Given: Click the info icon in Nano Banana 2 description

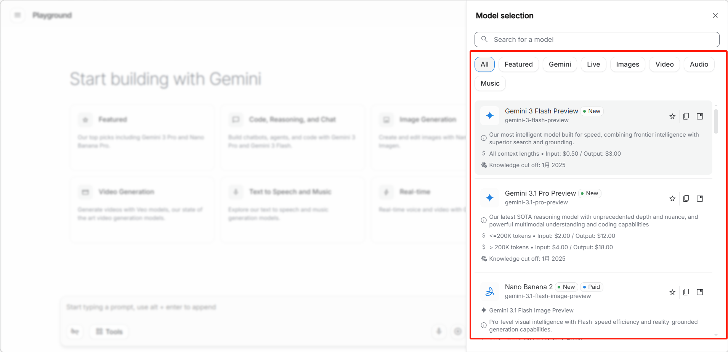Looking at the screenshot, I should coord(484,325).
